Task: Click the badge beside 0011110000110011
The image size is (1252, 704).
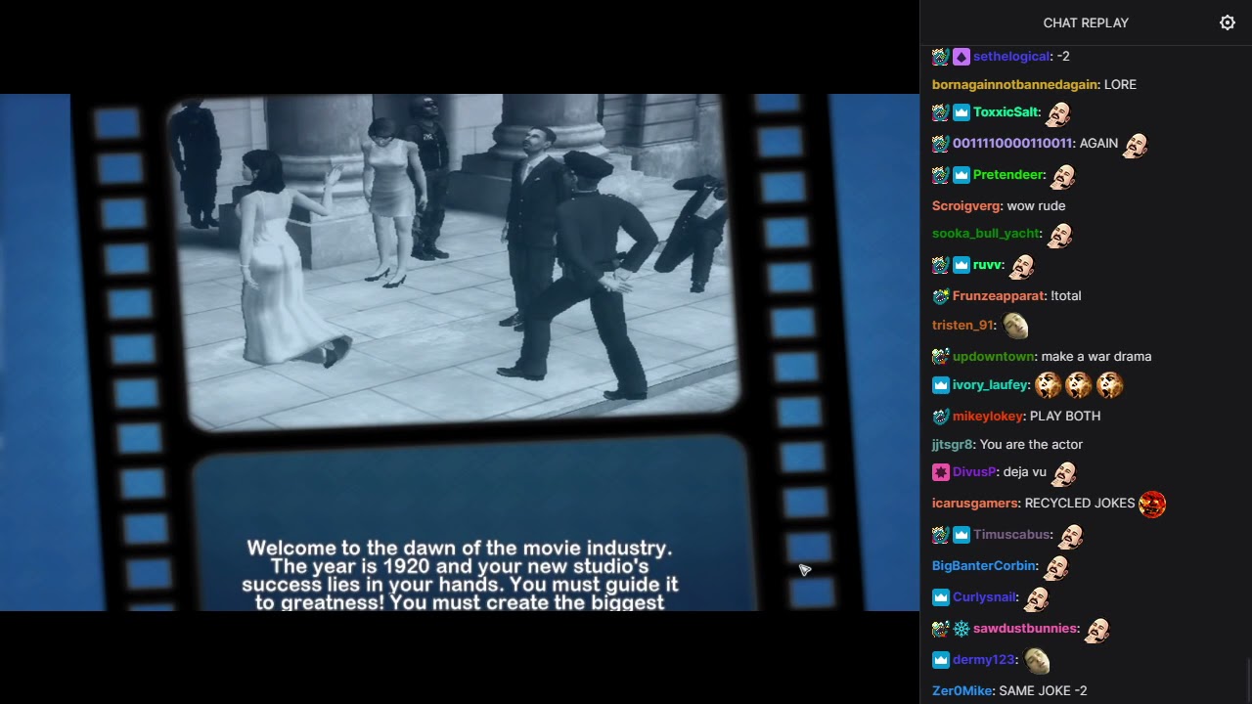Action: pyautogui.click(x=941, y=144)
